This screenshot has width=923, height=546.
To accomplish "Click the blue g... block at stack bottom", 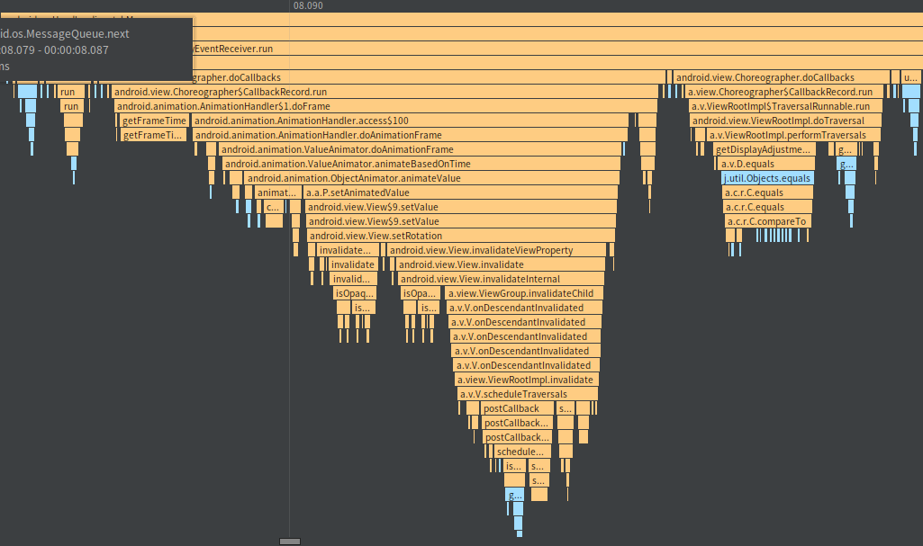I will point(514,495).
